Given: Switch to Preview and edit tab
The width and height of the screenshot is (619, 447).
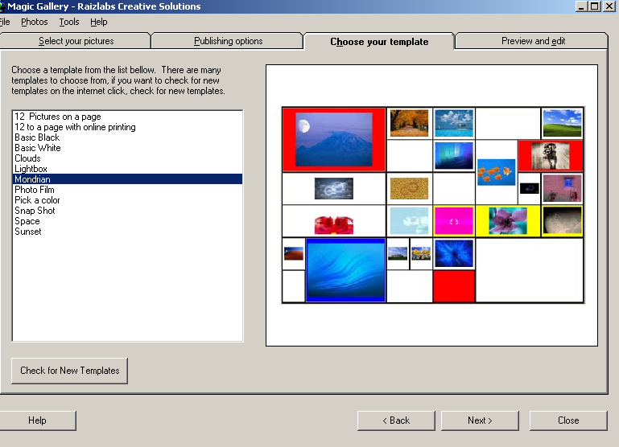Looking at the screenshot, I should pos(533,41).
